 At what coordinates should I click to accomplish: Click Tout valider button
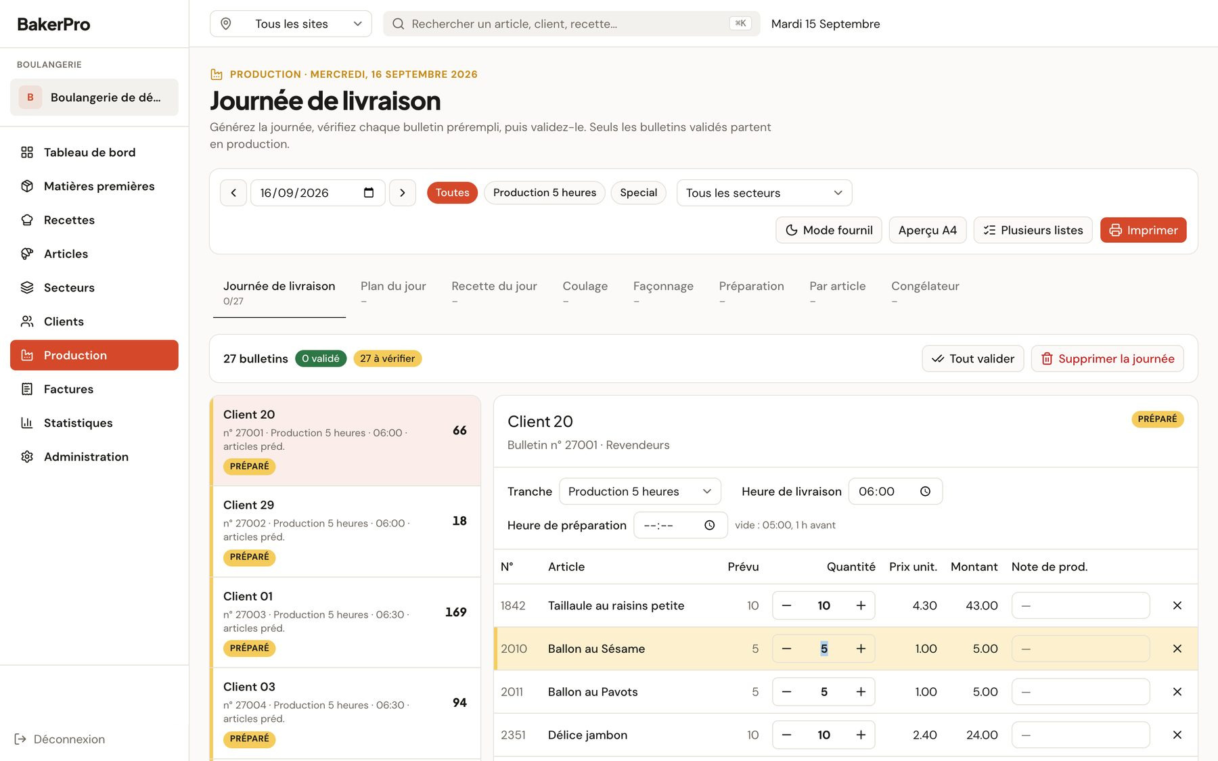click(972, 359)
